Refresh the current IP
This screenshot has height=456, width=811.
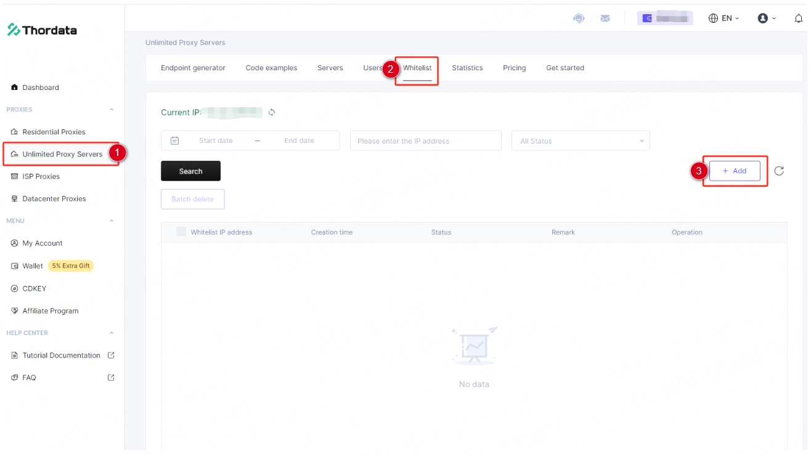point(272,112)
